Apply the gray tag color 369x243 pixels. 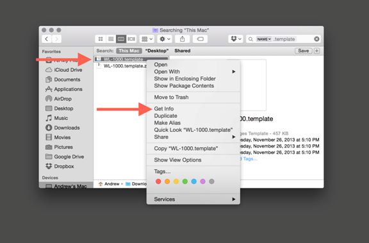coord(211,181)
